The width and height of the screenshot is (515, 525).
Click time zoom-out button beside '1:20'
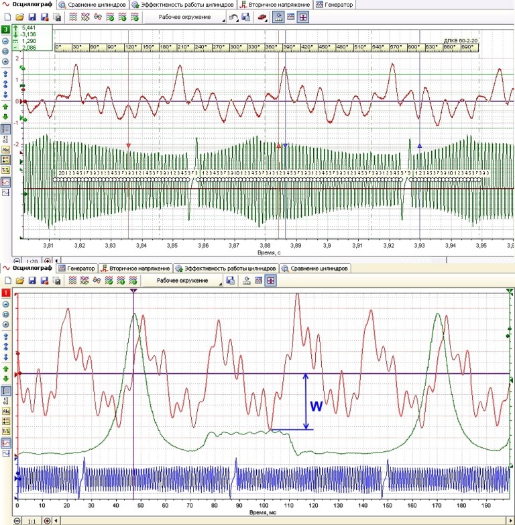tap(17, 261)
